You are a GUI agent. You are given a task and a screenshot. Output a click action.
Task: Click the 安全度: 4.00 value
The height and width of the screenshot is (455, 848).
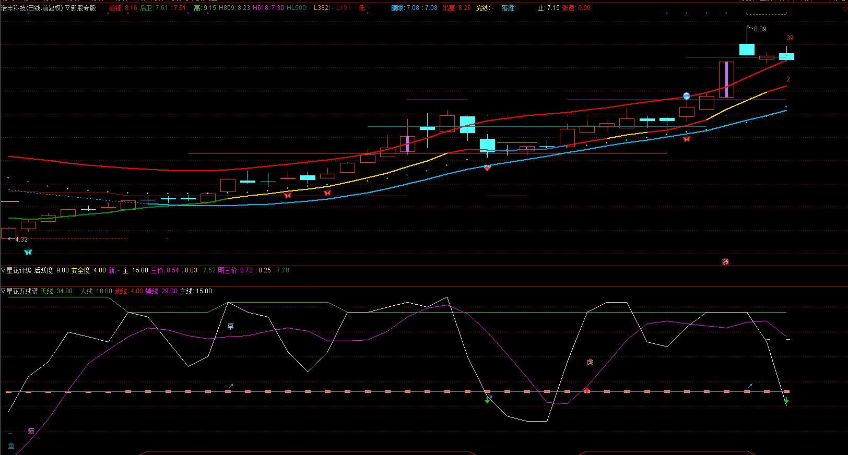coord(89,270)
